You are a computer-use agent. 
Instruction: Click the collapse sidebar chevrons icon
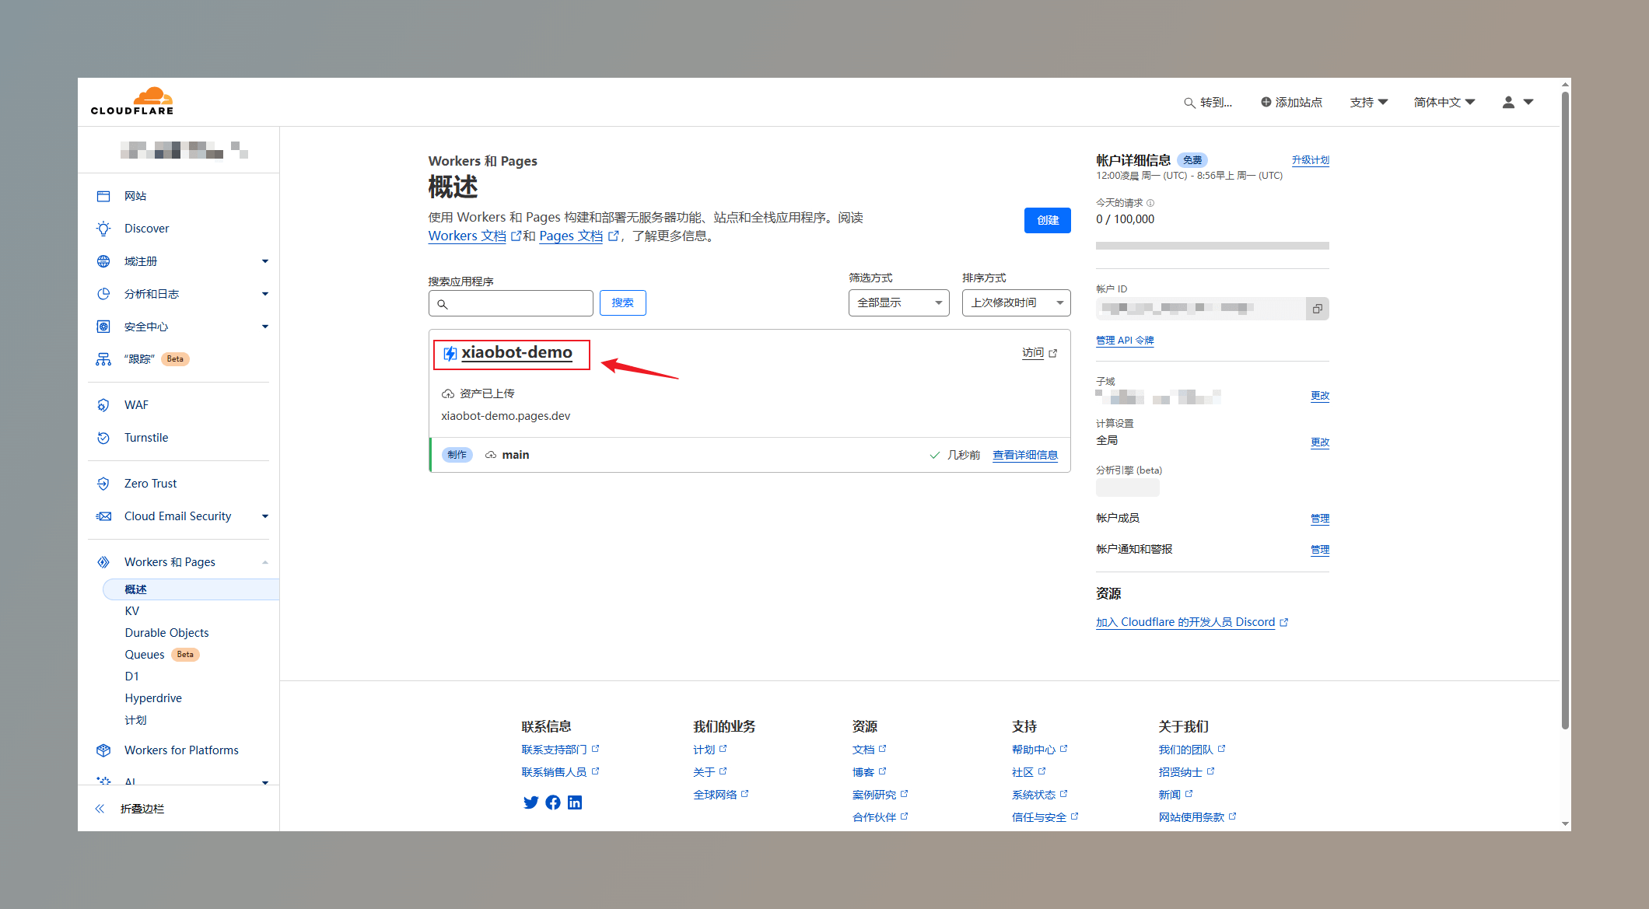point(100,809)
